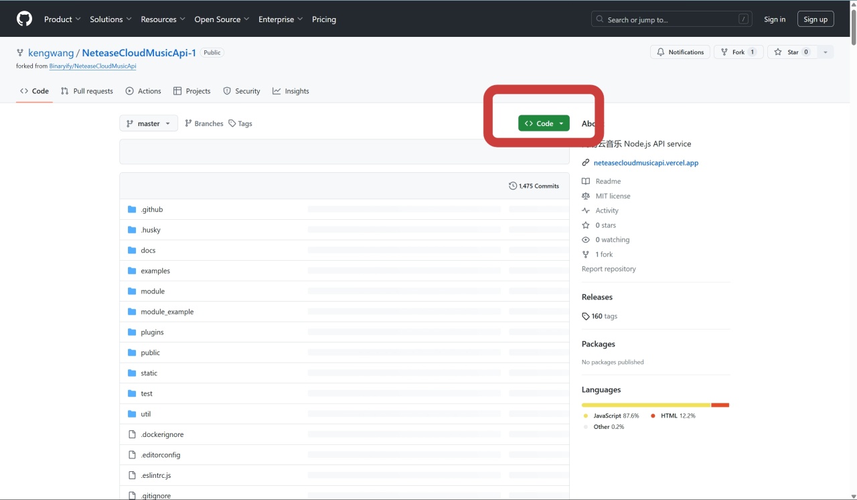Screen dimensions: 857x500
Task: Switch to the Insights tab
Action: click(x=291, y=91)
